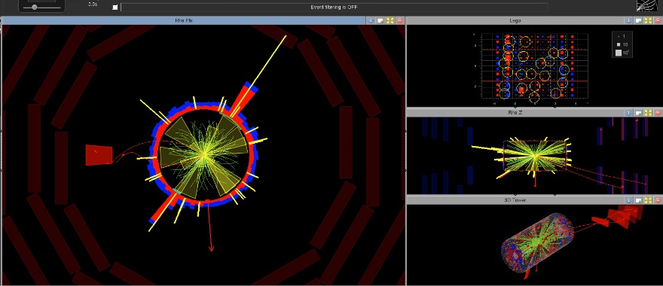Save image snapshot of Rho Z view
The height and width of the screenshot is (286, 663).
(x=639, y=113)
